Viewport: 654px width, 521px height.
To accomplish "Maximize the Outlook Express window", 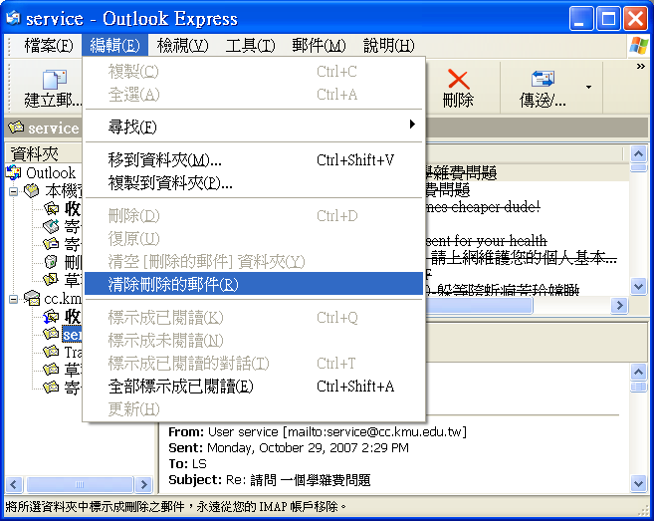I will pos(608,18).
